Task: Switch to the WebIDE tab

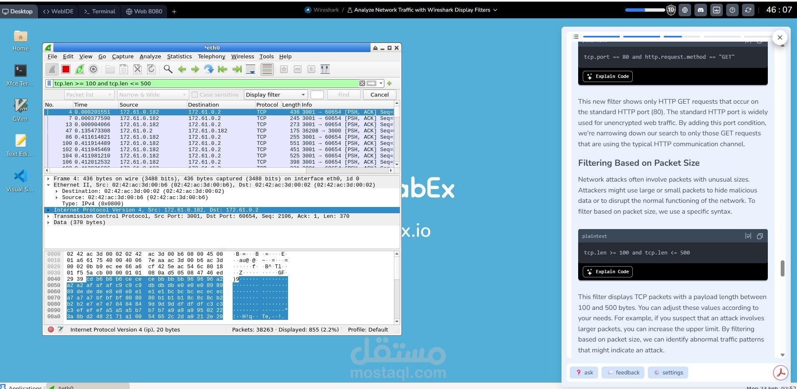Action: coord(58,11)
